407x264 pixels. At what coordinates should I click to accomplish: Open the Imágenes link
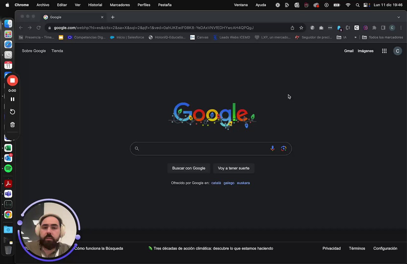click(x=366, y=51)
